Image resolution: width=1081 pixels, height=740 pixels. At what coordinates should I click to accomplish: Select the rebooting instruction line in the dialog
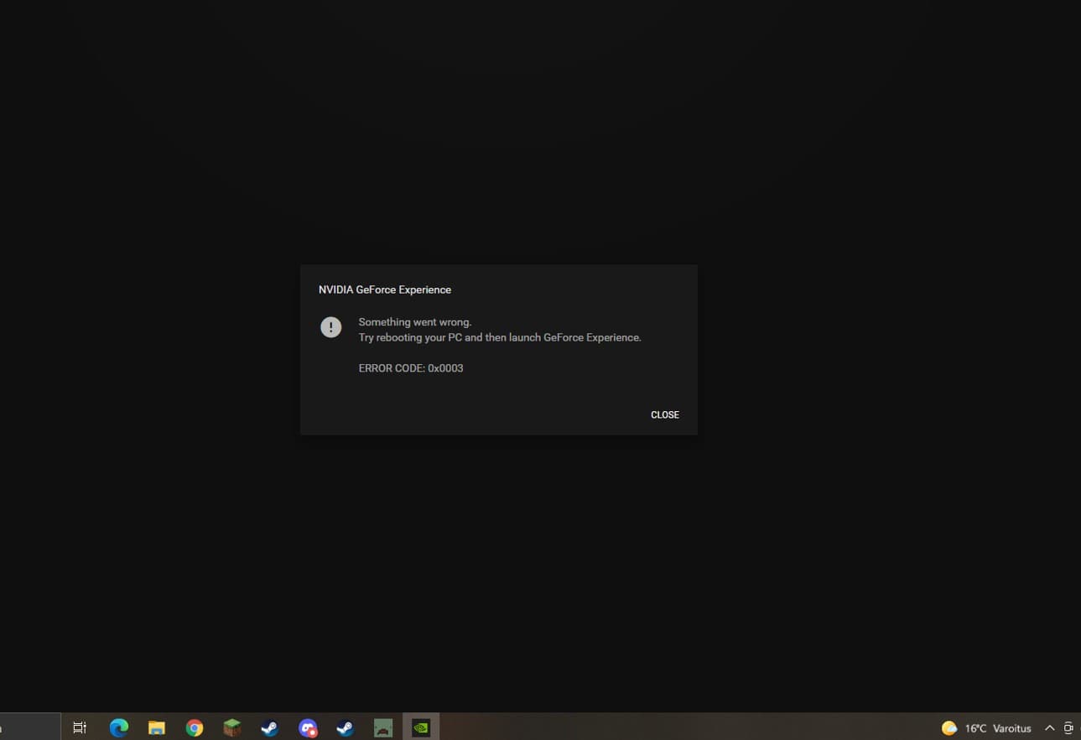tap(500, 336)
